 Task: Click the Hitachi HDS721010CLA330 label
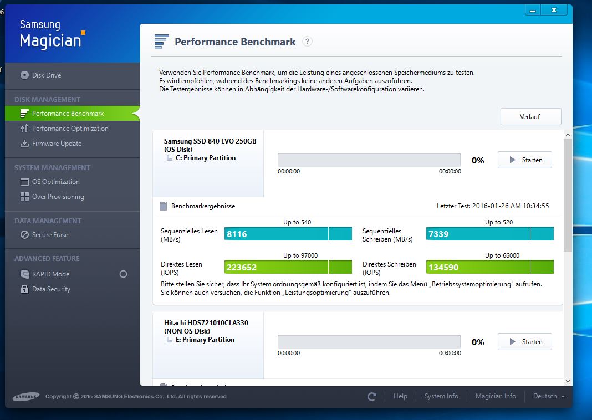(x=206, y=322)
